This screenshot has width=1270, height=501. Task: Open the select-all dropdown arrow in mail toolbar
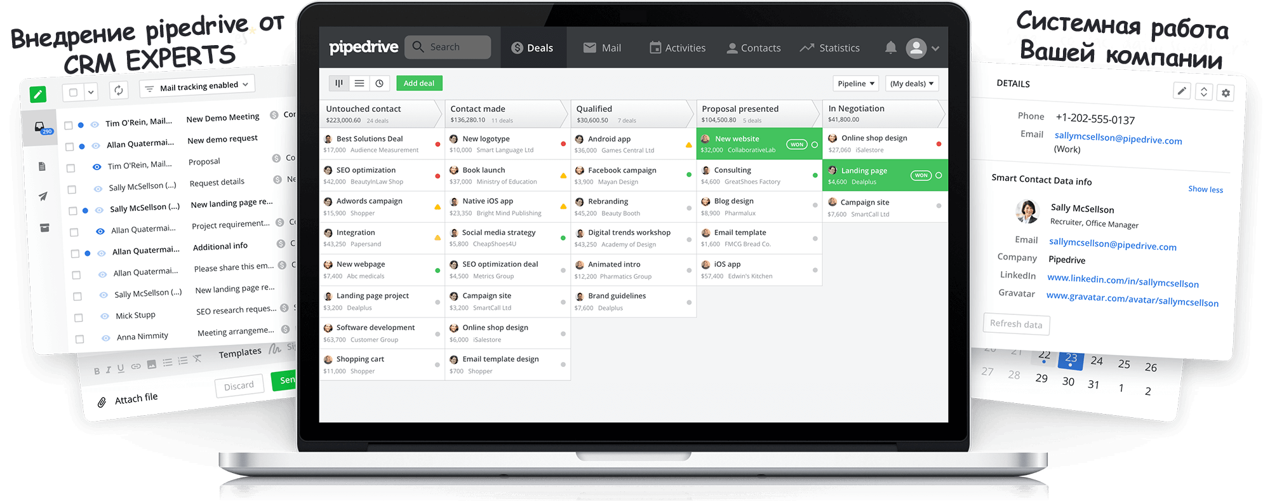point(91,93)
